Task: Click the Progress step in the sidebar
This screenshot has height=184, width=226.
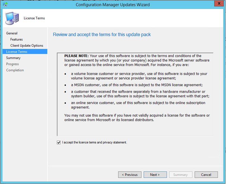Action: (x=12, y=64)
